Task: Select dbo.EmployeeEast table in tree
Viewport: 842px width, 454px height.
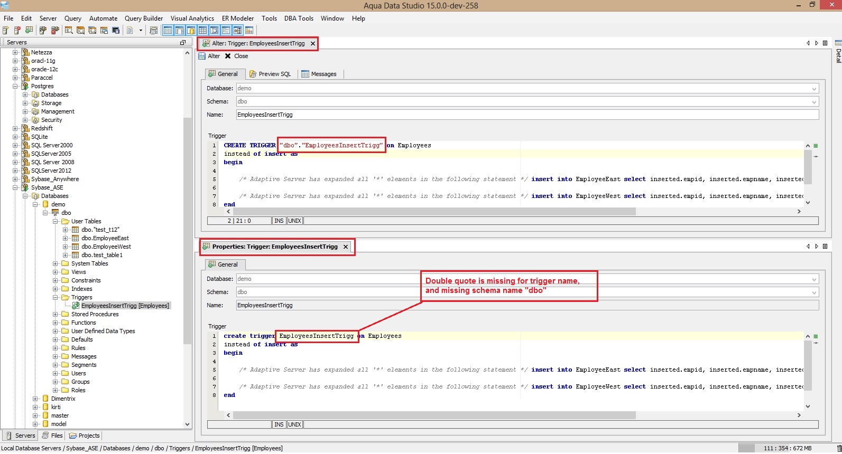Action: tap(105, 238)
